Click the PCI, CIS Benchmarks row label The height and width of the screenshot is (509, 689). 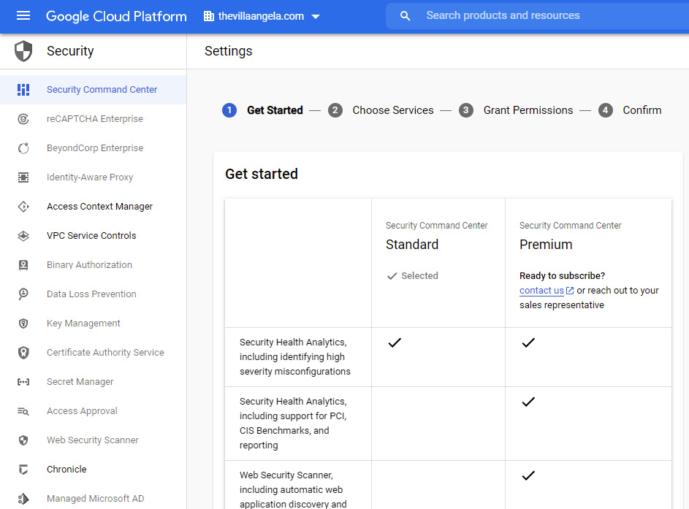(x=293, y=424)
